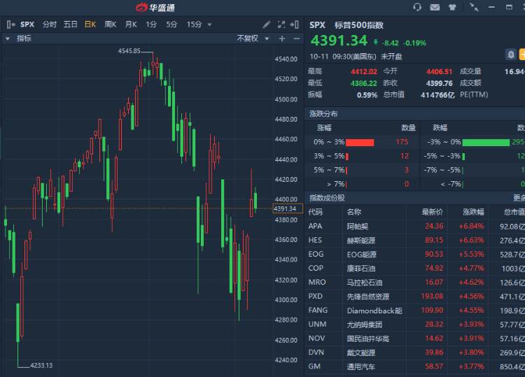Collapse the left sidebar panel icon
Screen dimensions: 525x377
click(10, 24)
